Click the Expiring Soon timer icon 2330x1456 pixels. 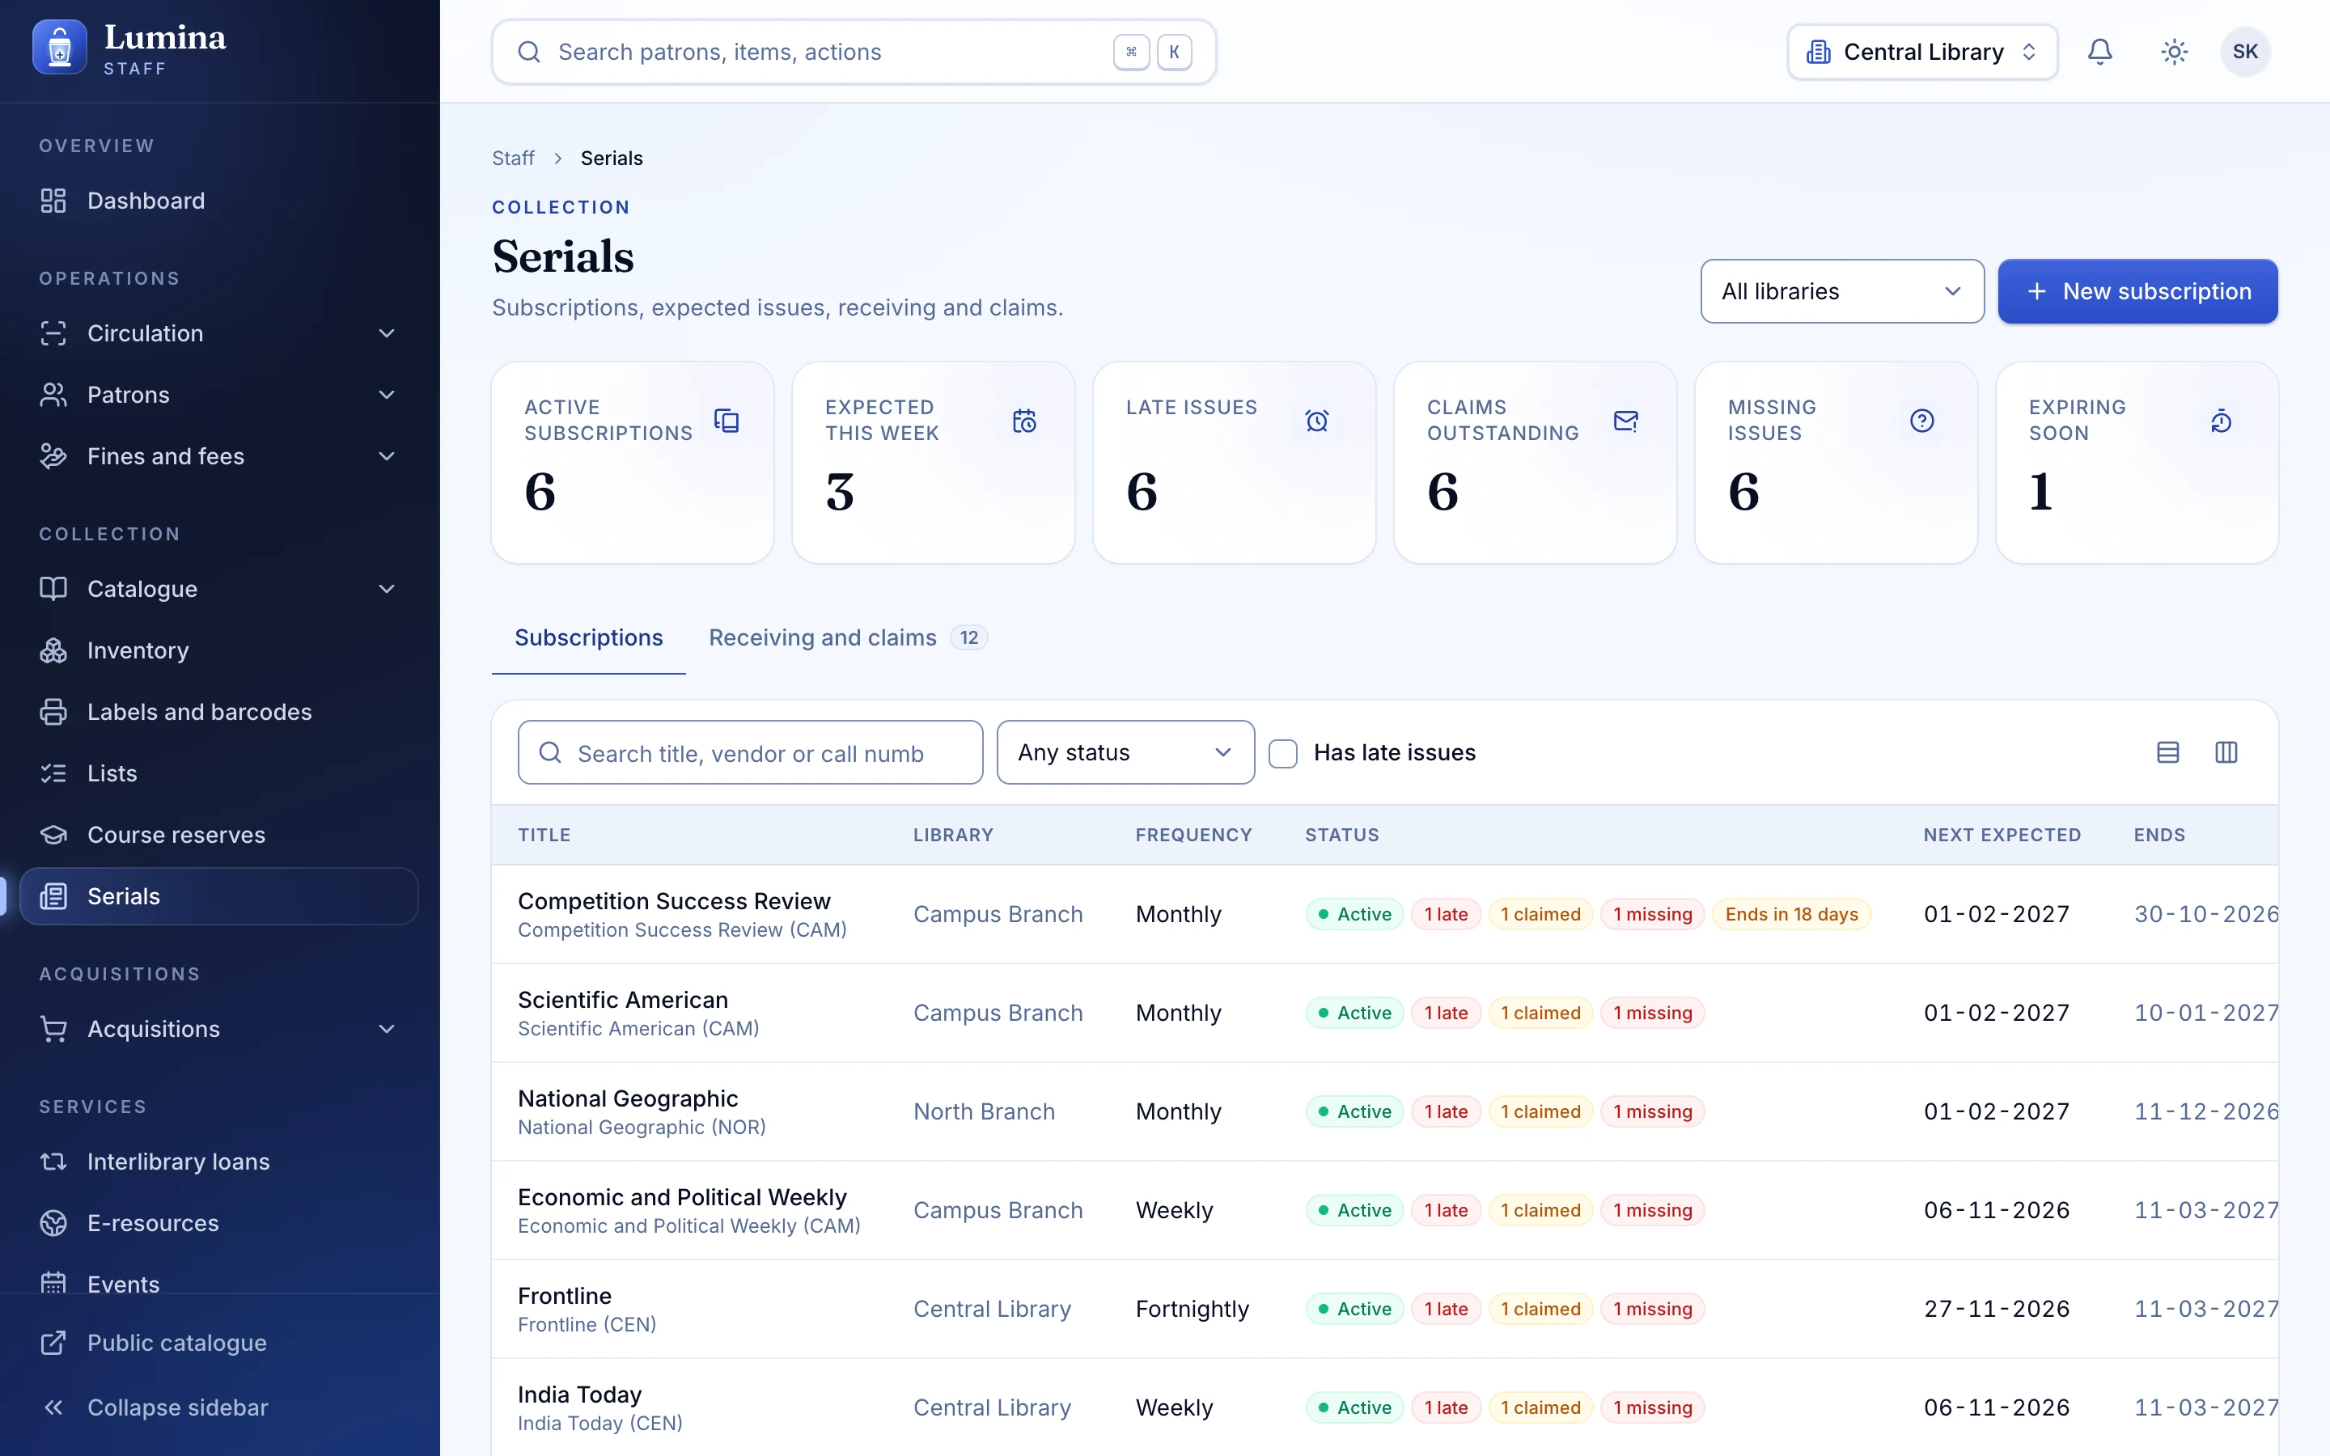[2222, 421]
